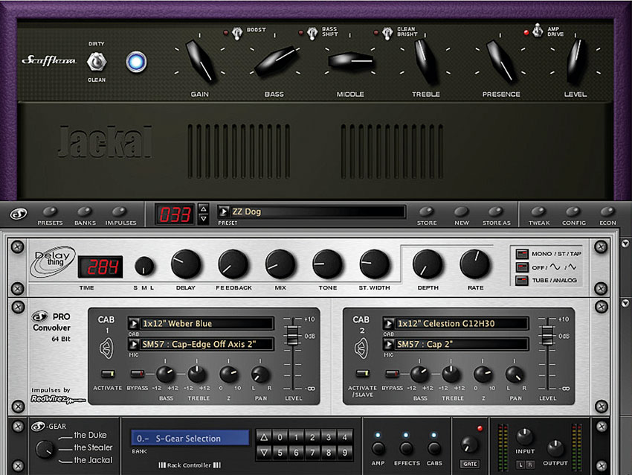Click Cab 1 Pan knob

point(260,375)
